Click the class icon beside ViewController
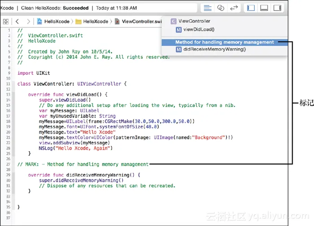This screenshot has width=314, height=226. point(174,21)
